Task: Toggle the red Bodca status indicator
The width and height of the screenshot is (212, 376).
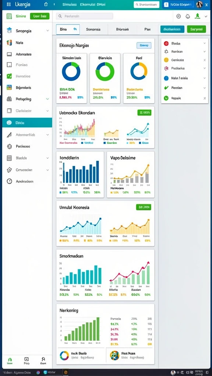Action: pyautogui.click(x=166, y=43)
